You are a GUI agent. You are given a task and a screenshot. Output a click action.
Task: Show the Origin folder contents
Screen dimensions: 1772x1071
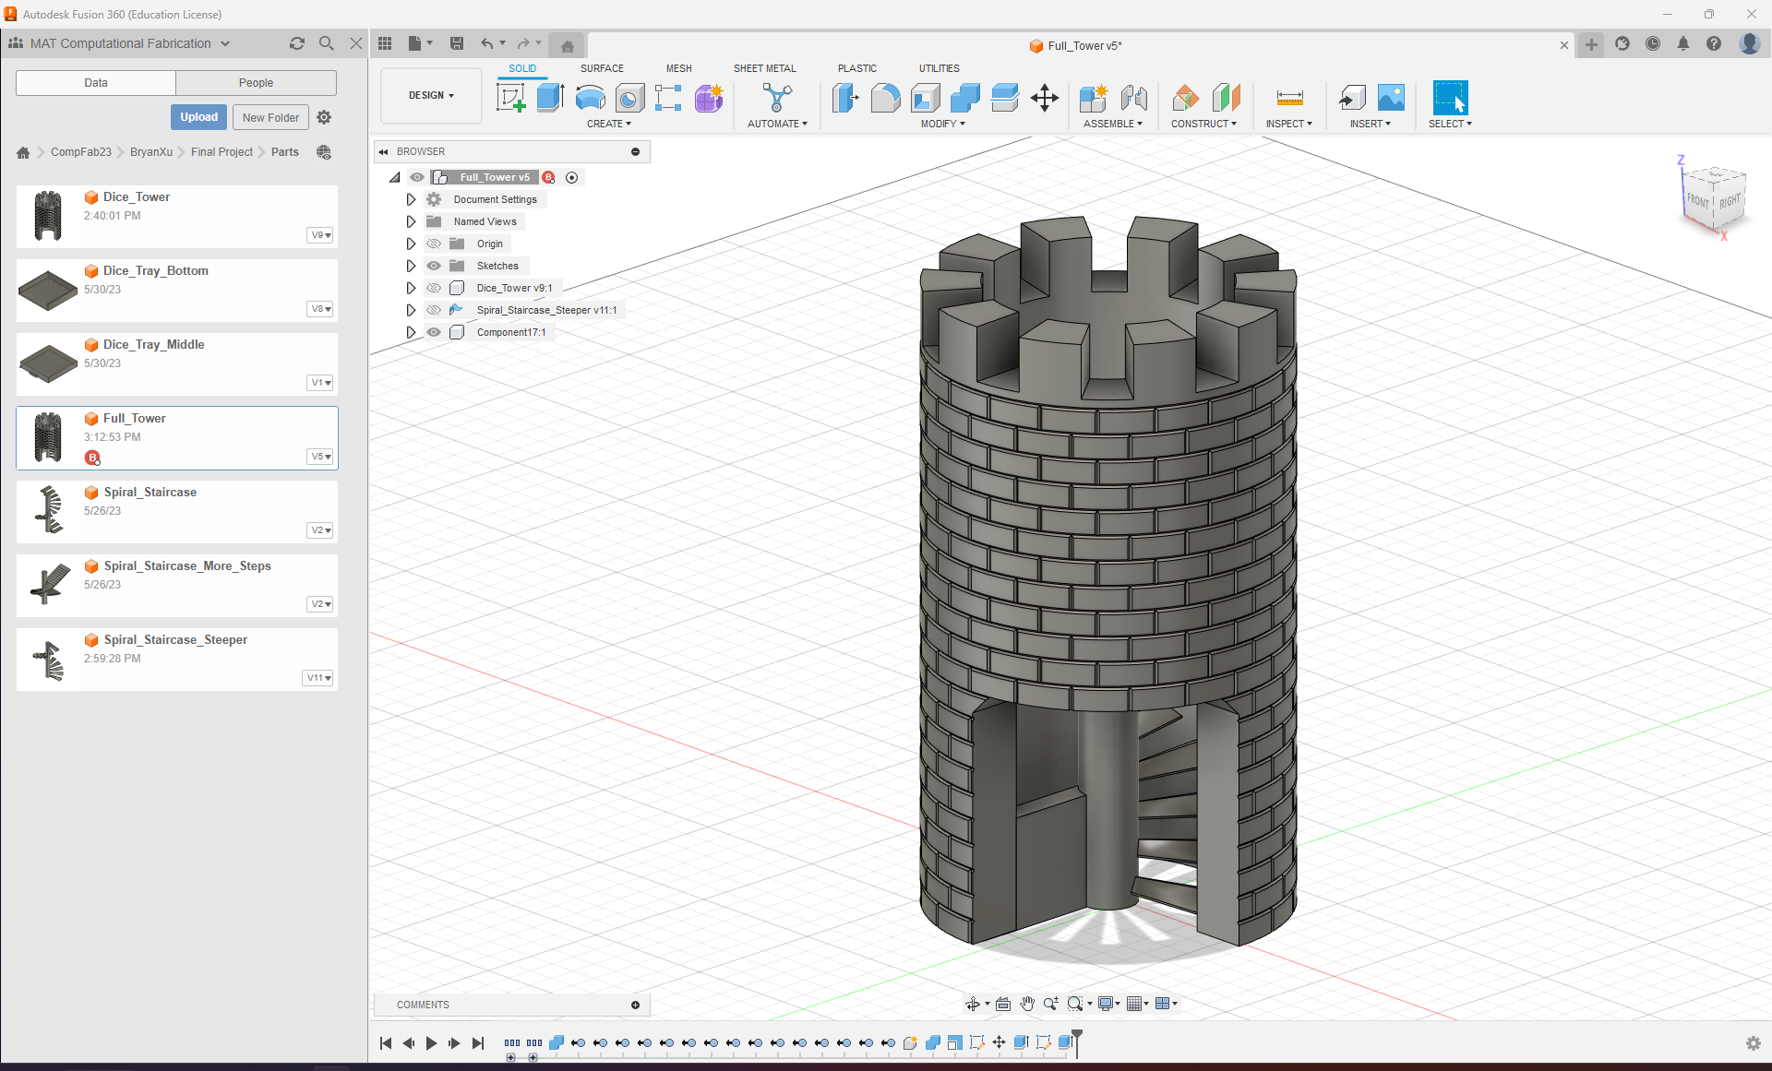click(x=412, y=243)
